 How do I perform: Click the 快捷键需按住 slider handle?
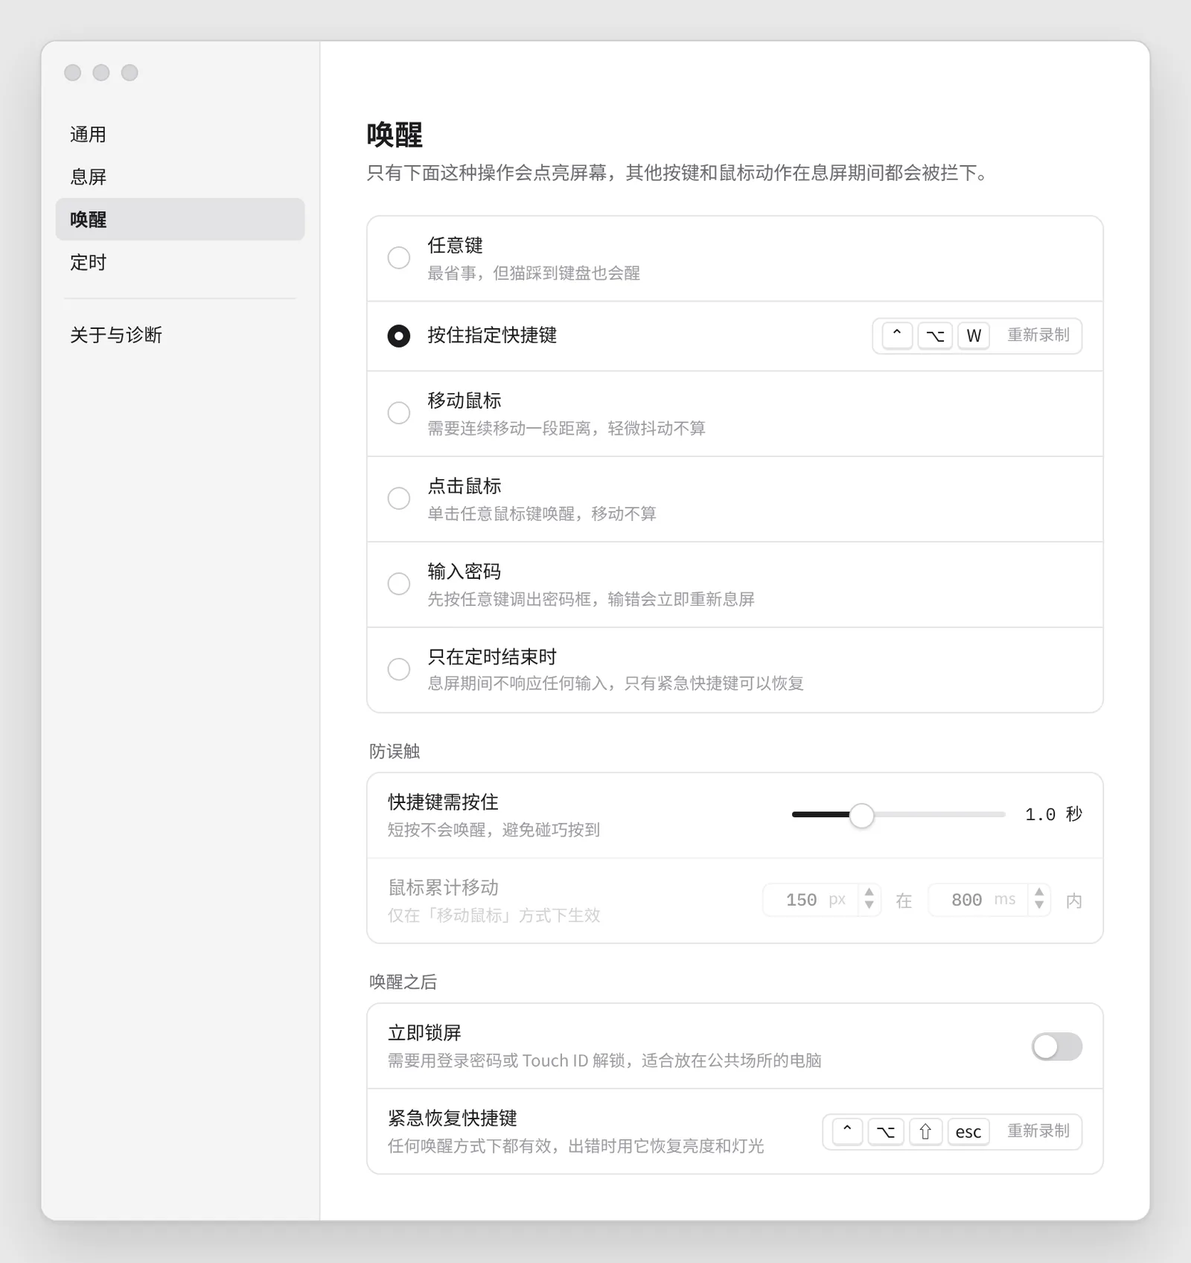pyautogui.click(x=861, y=815)
